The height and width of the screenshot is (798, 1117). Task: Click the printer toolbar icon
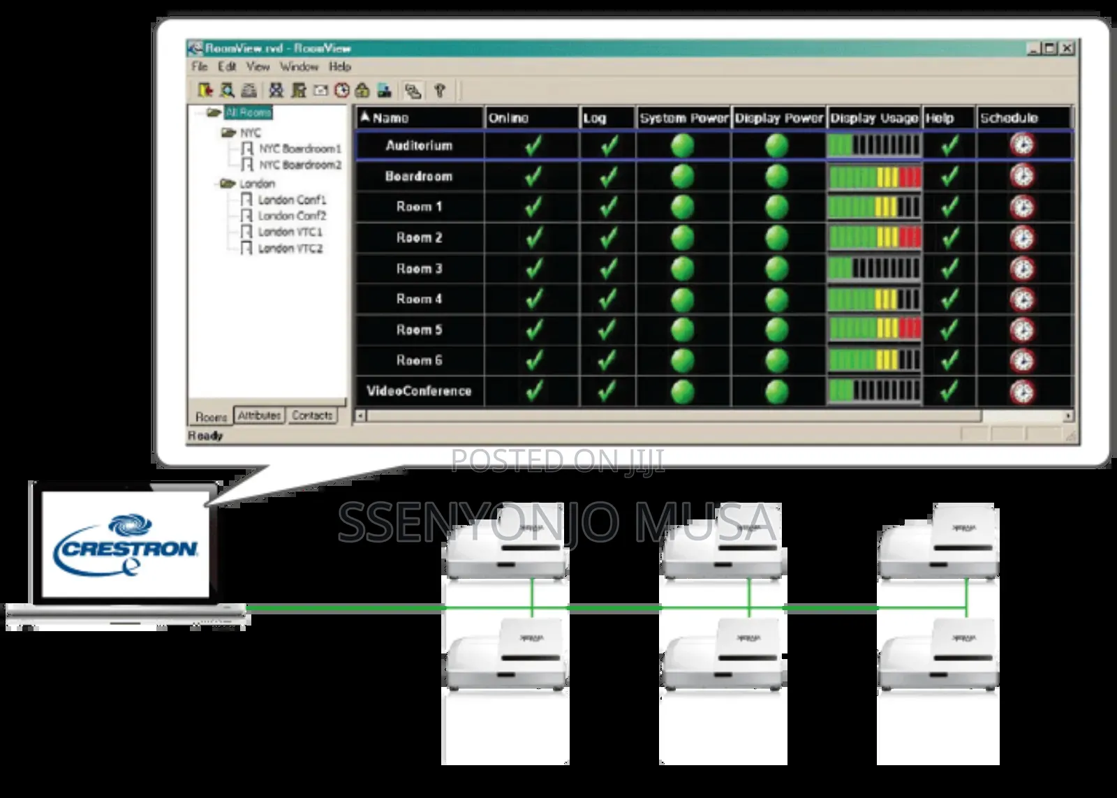coord(249,90)
